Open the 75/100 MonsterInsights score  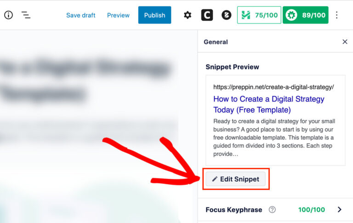[259, 15]
